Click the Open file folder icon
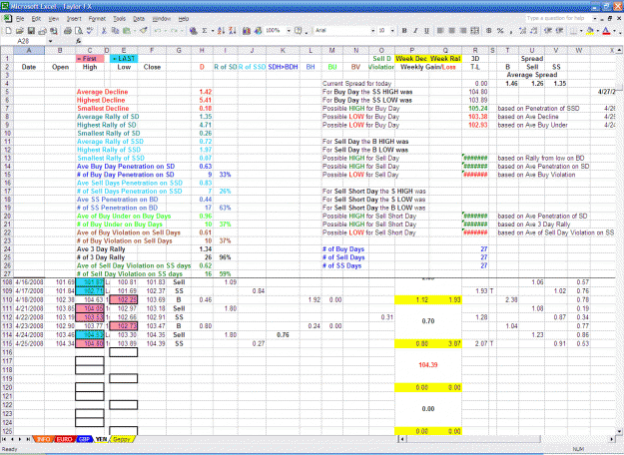 (20, 31)
